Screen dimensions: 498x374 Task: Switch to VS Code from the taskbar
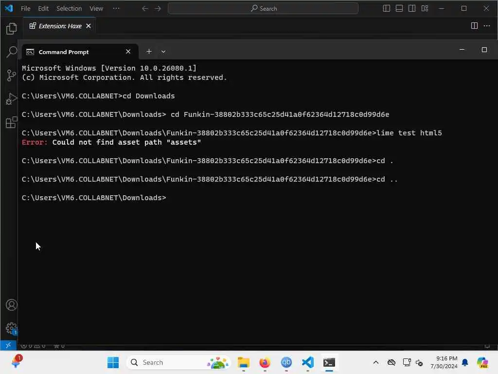tap(308, 362)
